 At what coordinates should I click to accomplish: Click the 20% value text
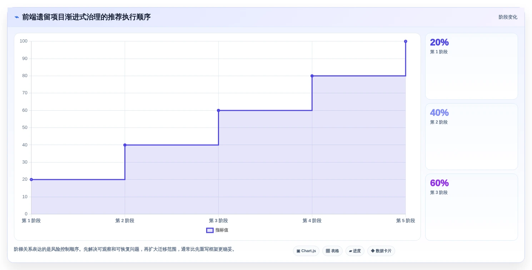click(x=439, y=42)
